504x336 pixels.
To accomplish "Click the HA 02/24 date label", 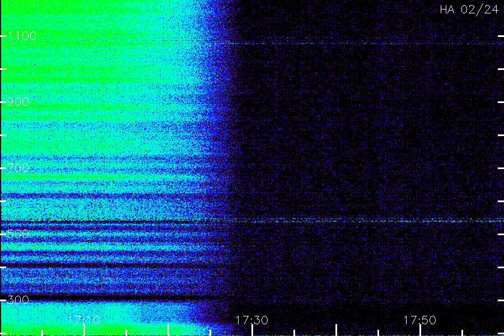I will pos(469,10).
